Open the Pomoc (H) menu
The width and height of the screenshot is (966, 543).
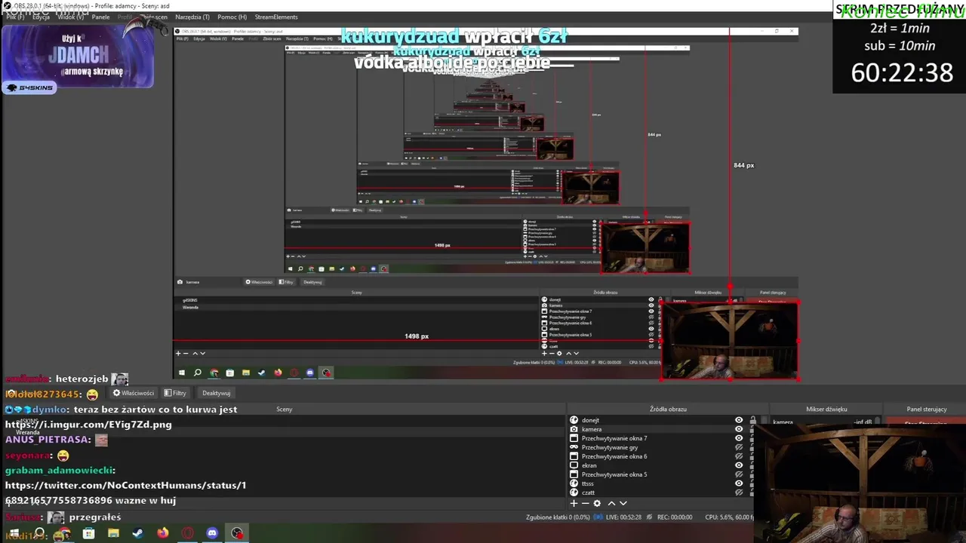coord(232,17)
